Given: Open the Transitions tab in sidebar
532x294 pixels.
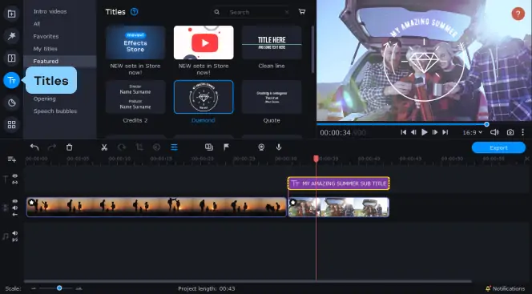Looking at the screenshot, I should (11, 58).
